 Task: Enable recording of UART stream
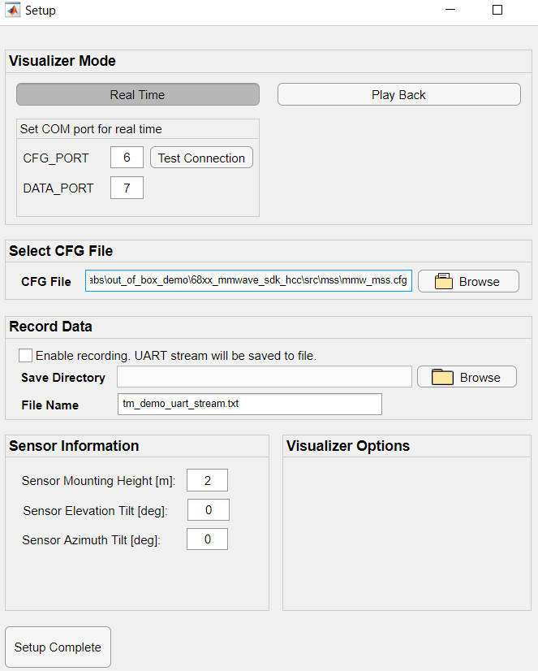26,356
